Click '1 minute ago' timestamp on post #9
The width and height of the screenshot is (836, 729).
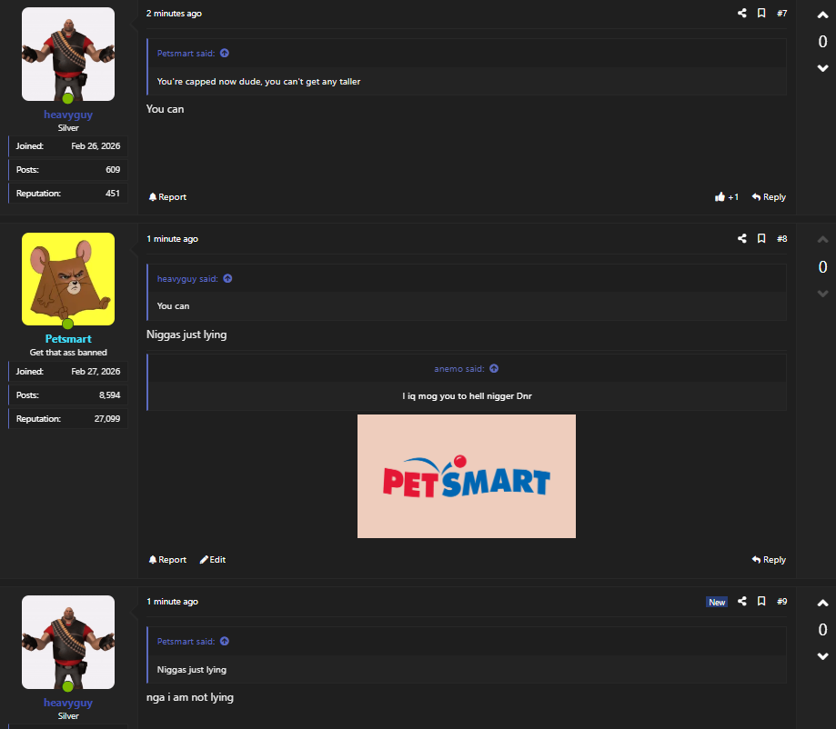pyautogui.click(x=172, y=602)
